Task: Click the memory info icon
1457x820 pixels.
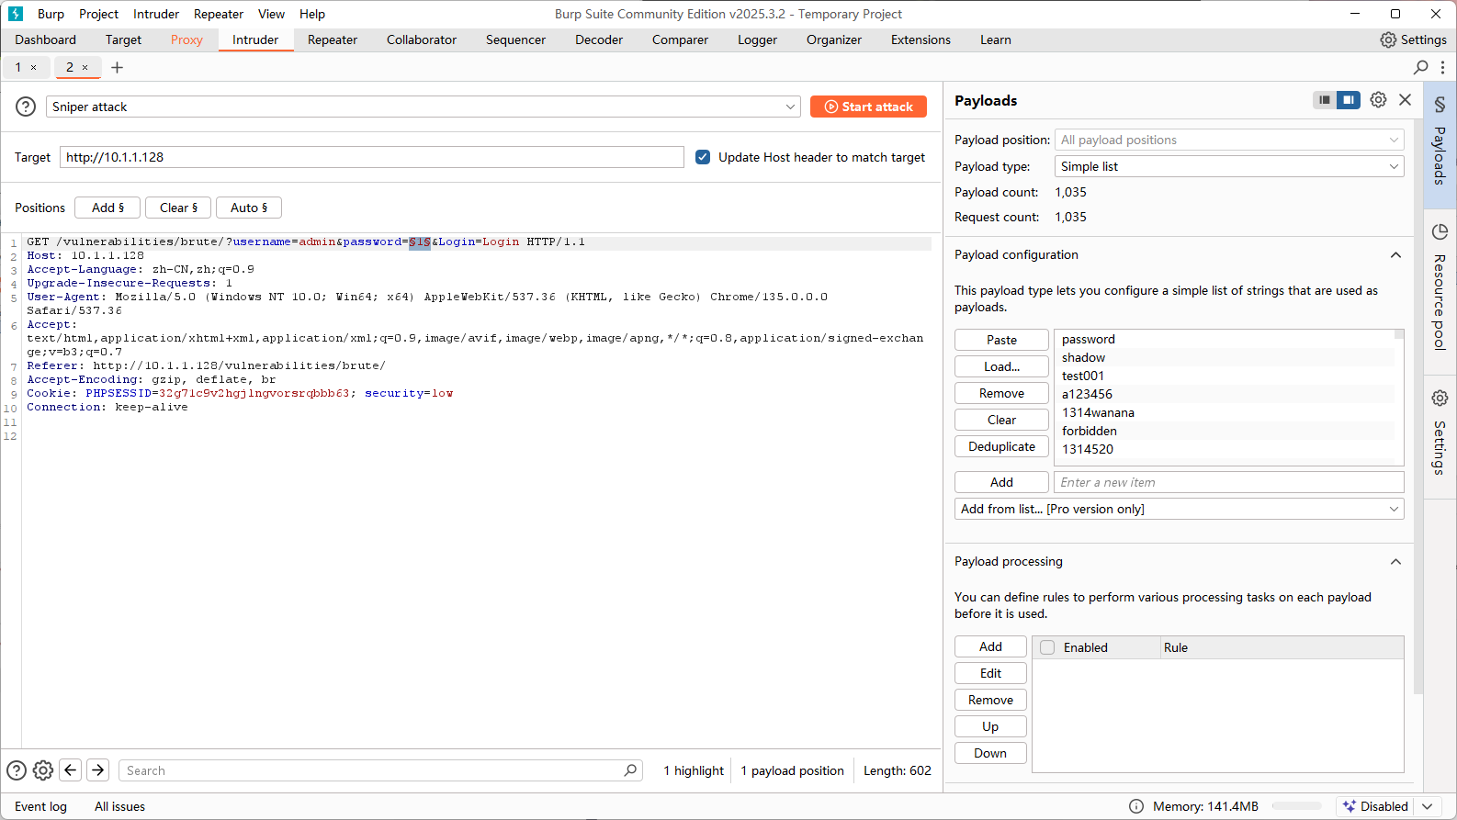Action: (x=1136, y=806)
